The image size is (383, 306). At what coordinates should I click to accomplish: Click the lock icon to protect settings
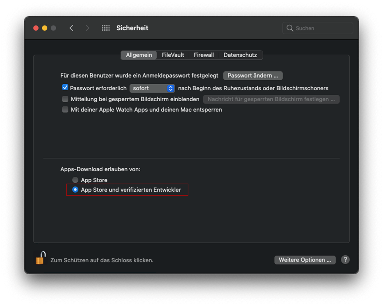pyautogui.click(x=40, y=258)
